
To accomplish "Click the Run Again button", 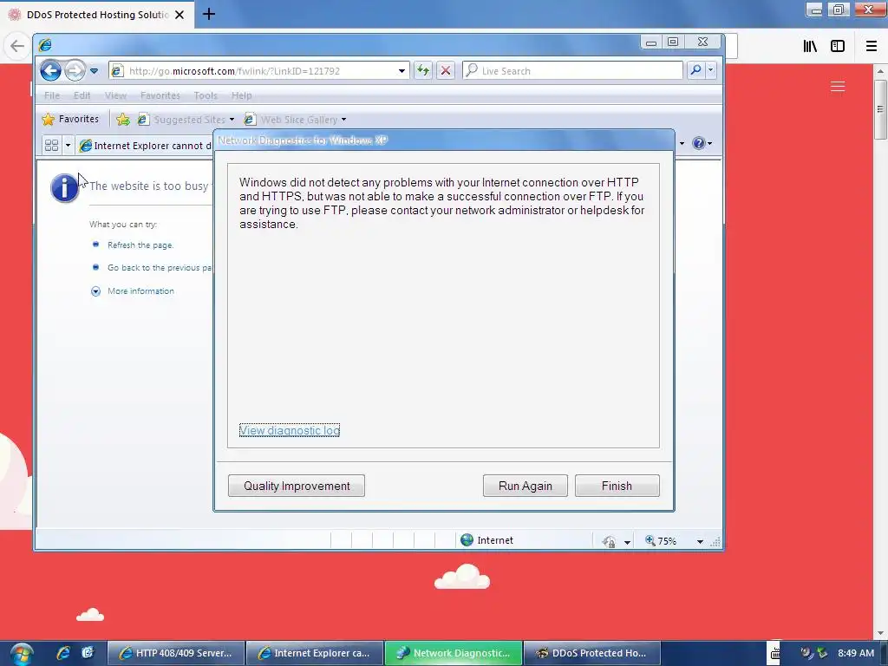I will tap(525, 486).
